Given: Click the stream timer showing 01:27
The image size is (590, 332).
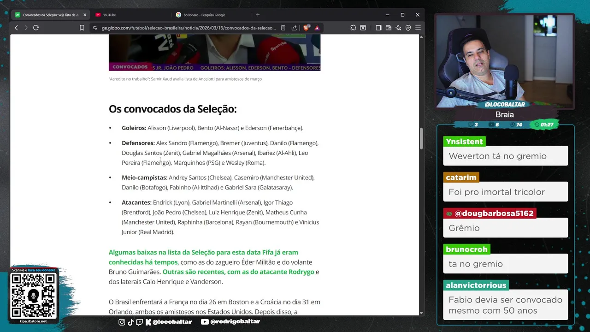Looking at the screenshot, I should 544,125.
